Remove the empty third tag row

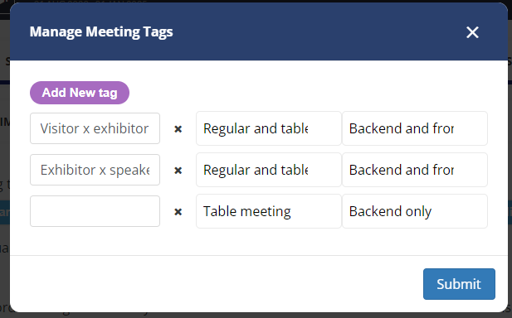click(x=178, y=212)
